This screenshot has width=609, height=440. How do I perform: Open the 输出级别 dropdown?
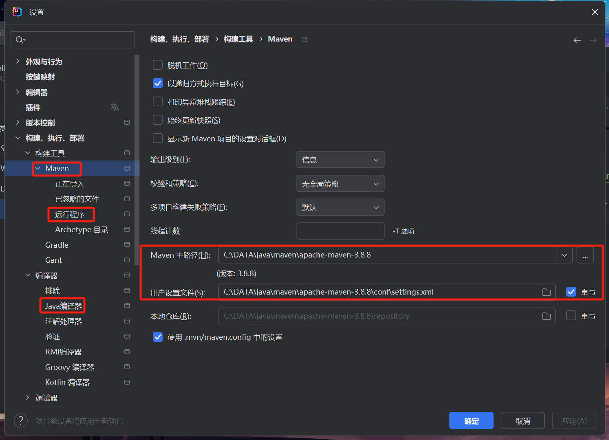click(340, 159)
